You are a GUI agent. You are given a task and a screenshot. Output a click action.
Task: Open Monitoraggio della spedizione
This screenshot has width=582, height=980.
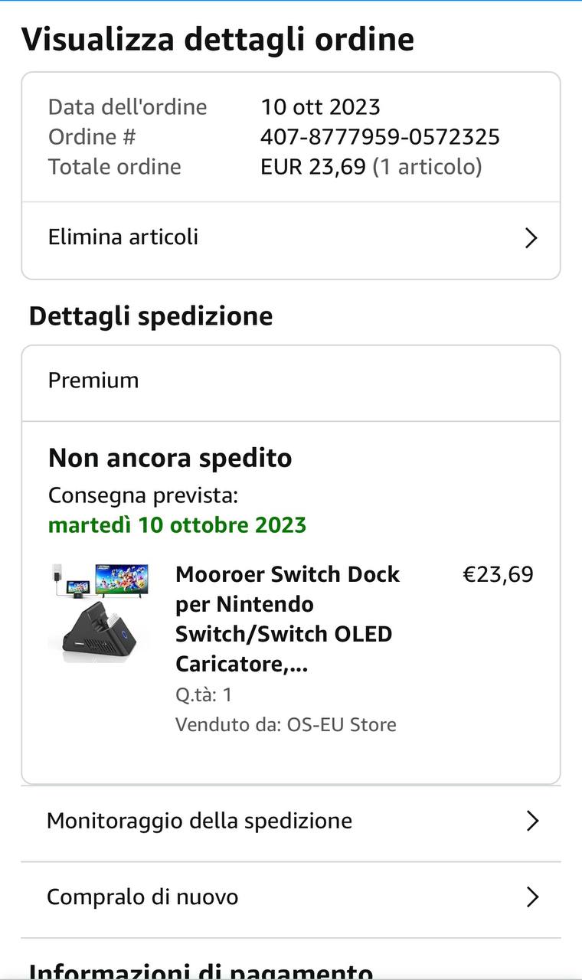click(x=199, y=821)
